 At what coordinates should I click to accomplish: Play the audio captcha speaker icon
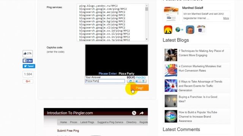pyautogui.click(x=137, y=81)
